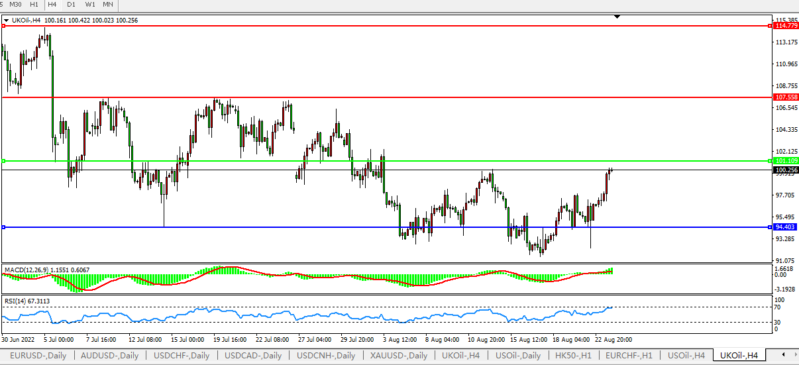Click the chart shift triangle marker
This screenshot has width=799, height=365.
617,17
